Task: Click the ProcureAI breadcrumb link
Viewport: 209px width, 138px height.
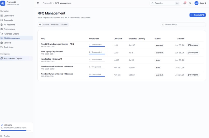Action: coord(47,3)
